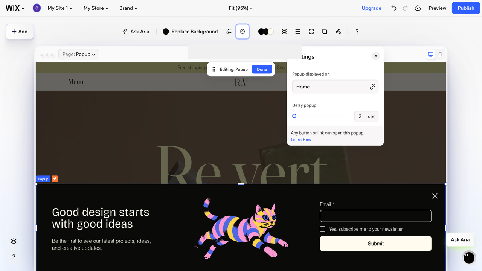Viewport: 482px width, 271px height.
Task: Click Replace Background in toolbar
Action: [190, 32]
